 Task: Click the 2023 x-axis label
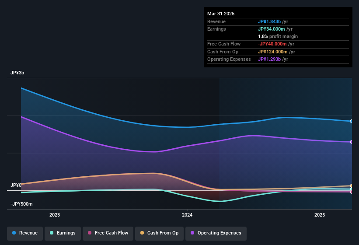tap(55, 215)
